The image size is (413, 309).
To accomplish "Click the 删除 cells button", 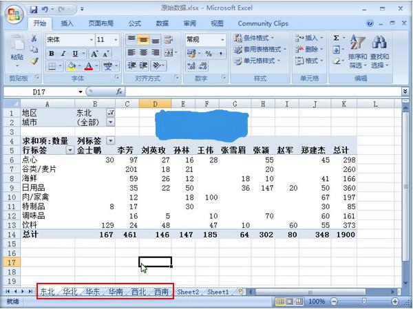I will (309, 50).
